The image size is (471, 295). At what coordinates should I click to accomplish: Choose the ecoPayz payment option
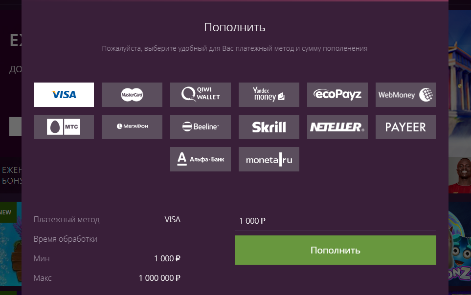337,95
